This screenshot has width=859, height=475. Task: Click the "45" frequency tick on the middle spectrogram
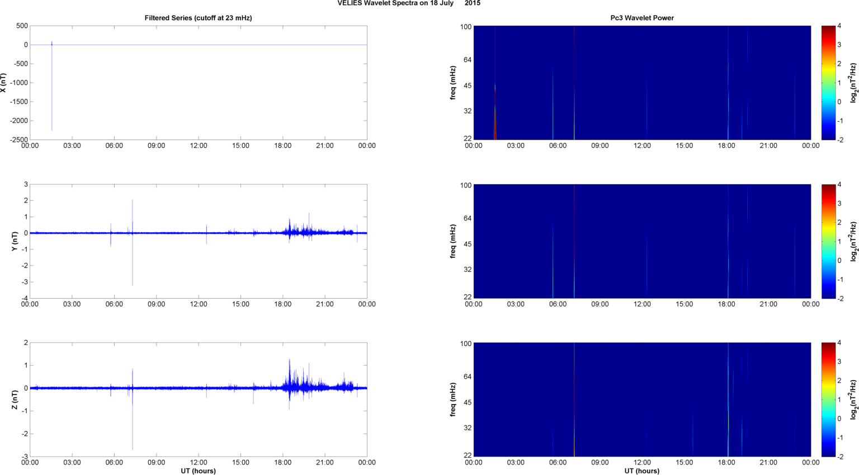[x=468, y=244]
